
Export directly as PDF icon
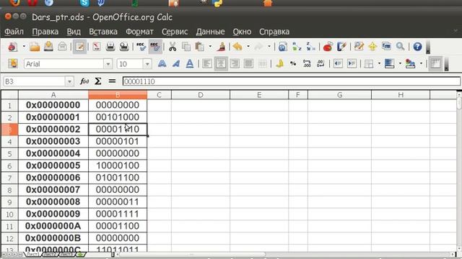click(x=97, y=47)
